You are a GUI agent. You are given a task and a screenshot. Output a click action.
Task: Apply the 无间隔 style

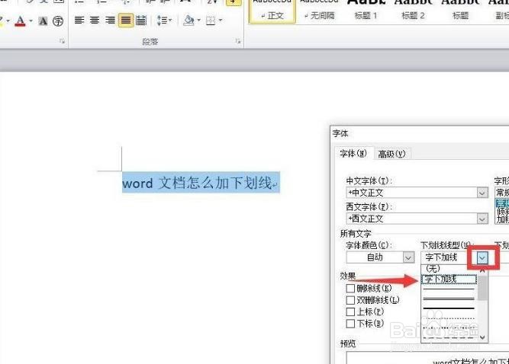tap(320, 11)
